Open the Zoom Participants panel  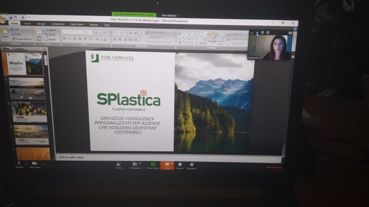pos(135,165)
